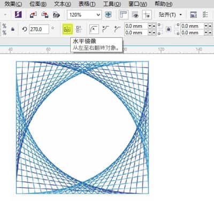Open the 120% zoom level dropdown
This screenshot has width=214, height=201.
tap(85, 14)
